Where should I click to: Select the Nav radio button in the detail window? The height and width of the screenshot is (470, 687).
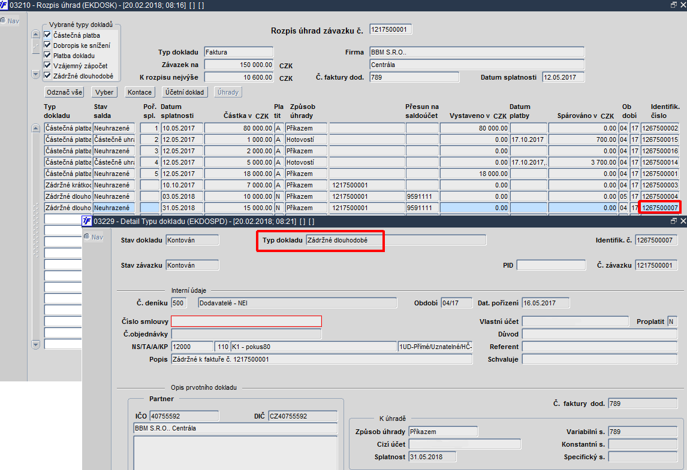click(x=87, y=236)
